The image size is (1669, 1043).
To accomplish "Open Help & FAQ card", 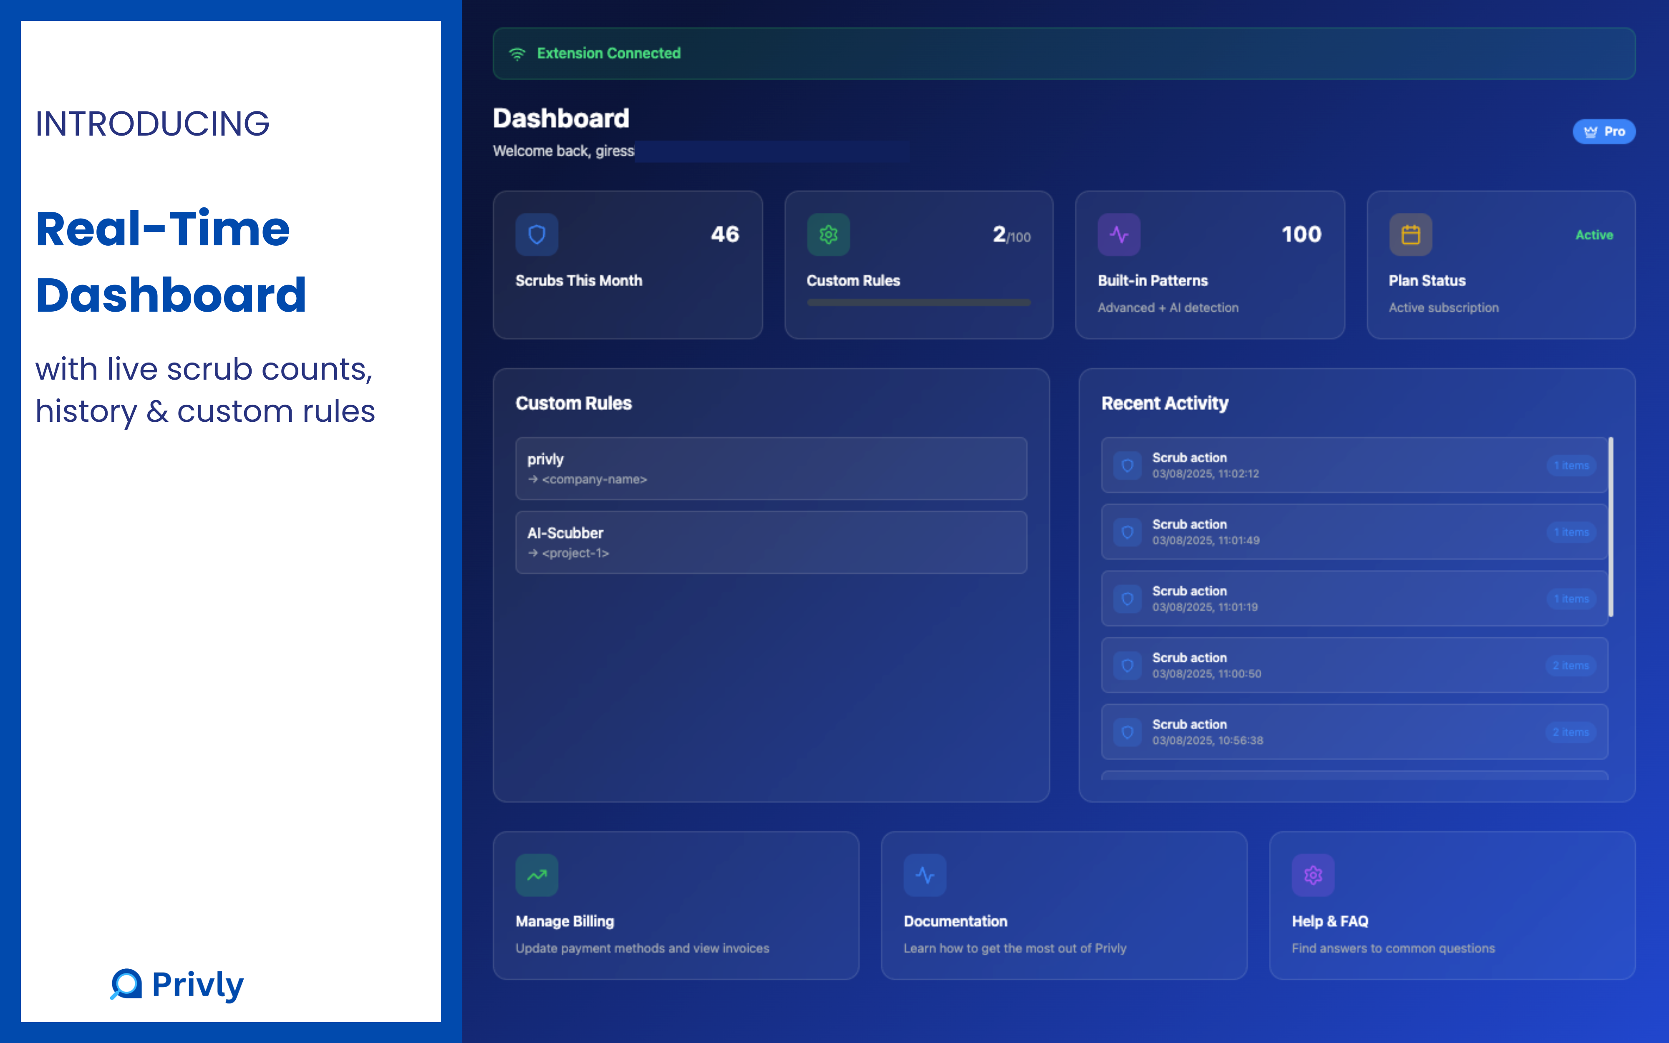I will point(1452,905).
